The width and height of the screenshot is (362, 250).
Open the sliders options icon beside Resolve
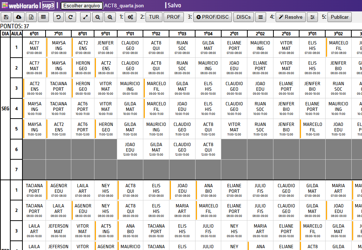[x=312, y=17]
